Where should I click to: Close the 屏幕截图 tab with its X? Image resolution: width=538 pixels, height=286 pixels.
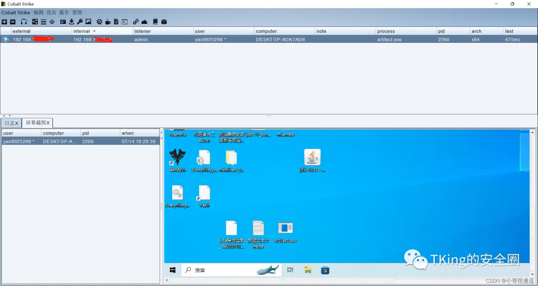(48, 123)
